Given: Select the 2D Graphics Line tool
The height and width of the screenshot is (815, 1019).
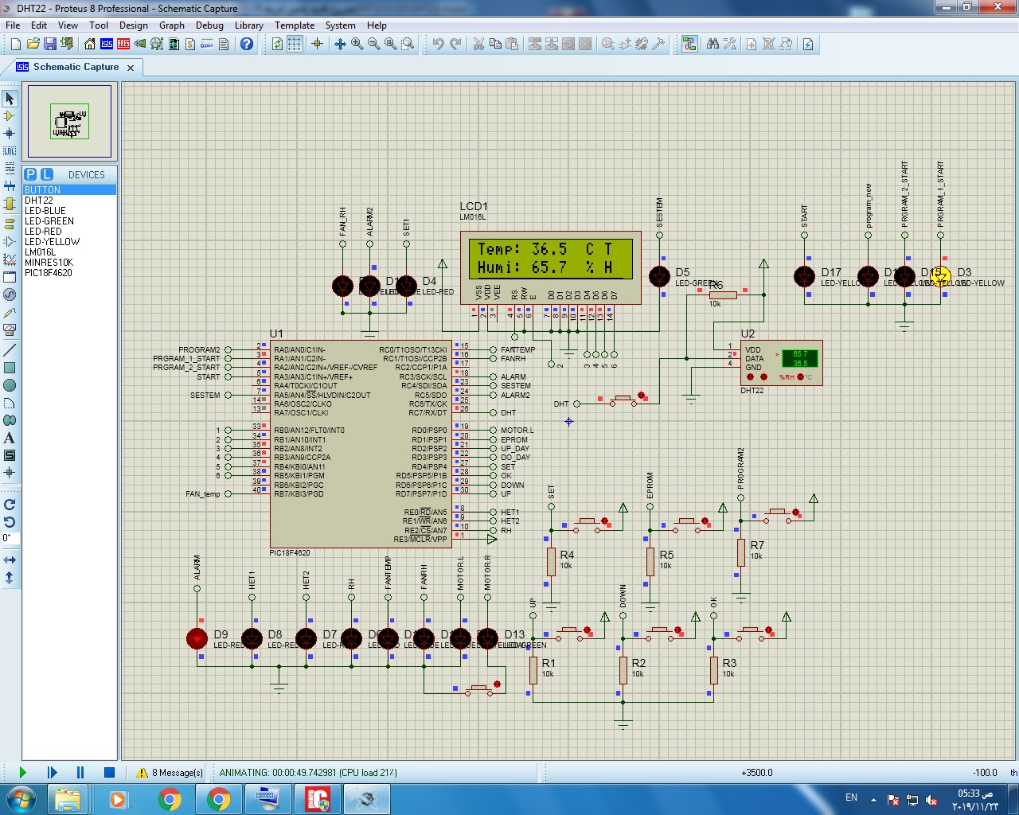Looking at the screenshot, I should click(10, 350).
